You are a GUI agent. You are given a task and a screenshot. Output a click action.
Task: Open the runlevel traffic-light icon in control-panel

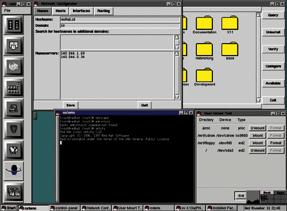pos(13,25)
